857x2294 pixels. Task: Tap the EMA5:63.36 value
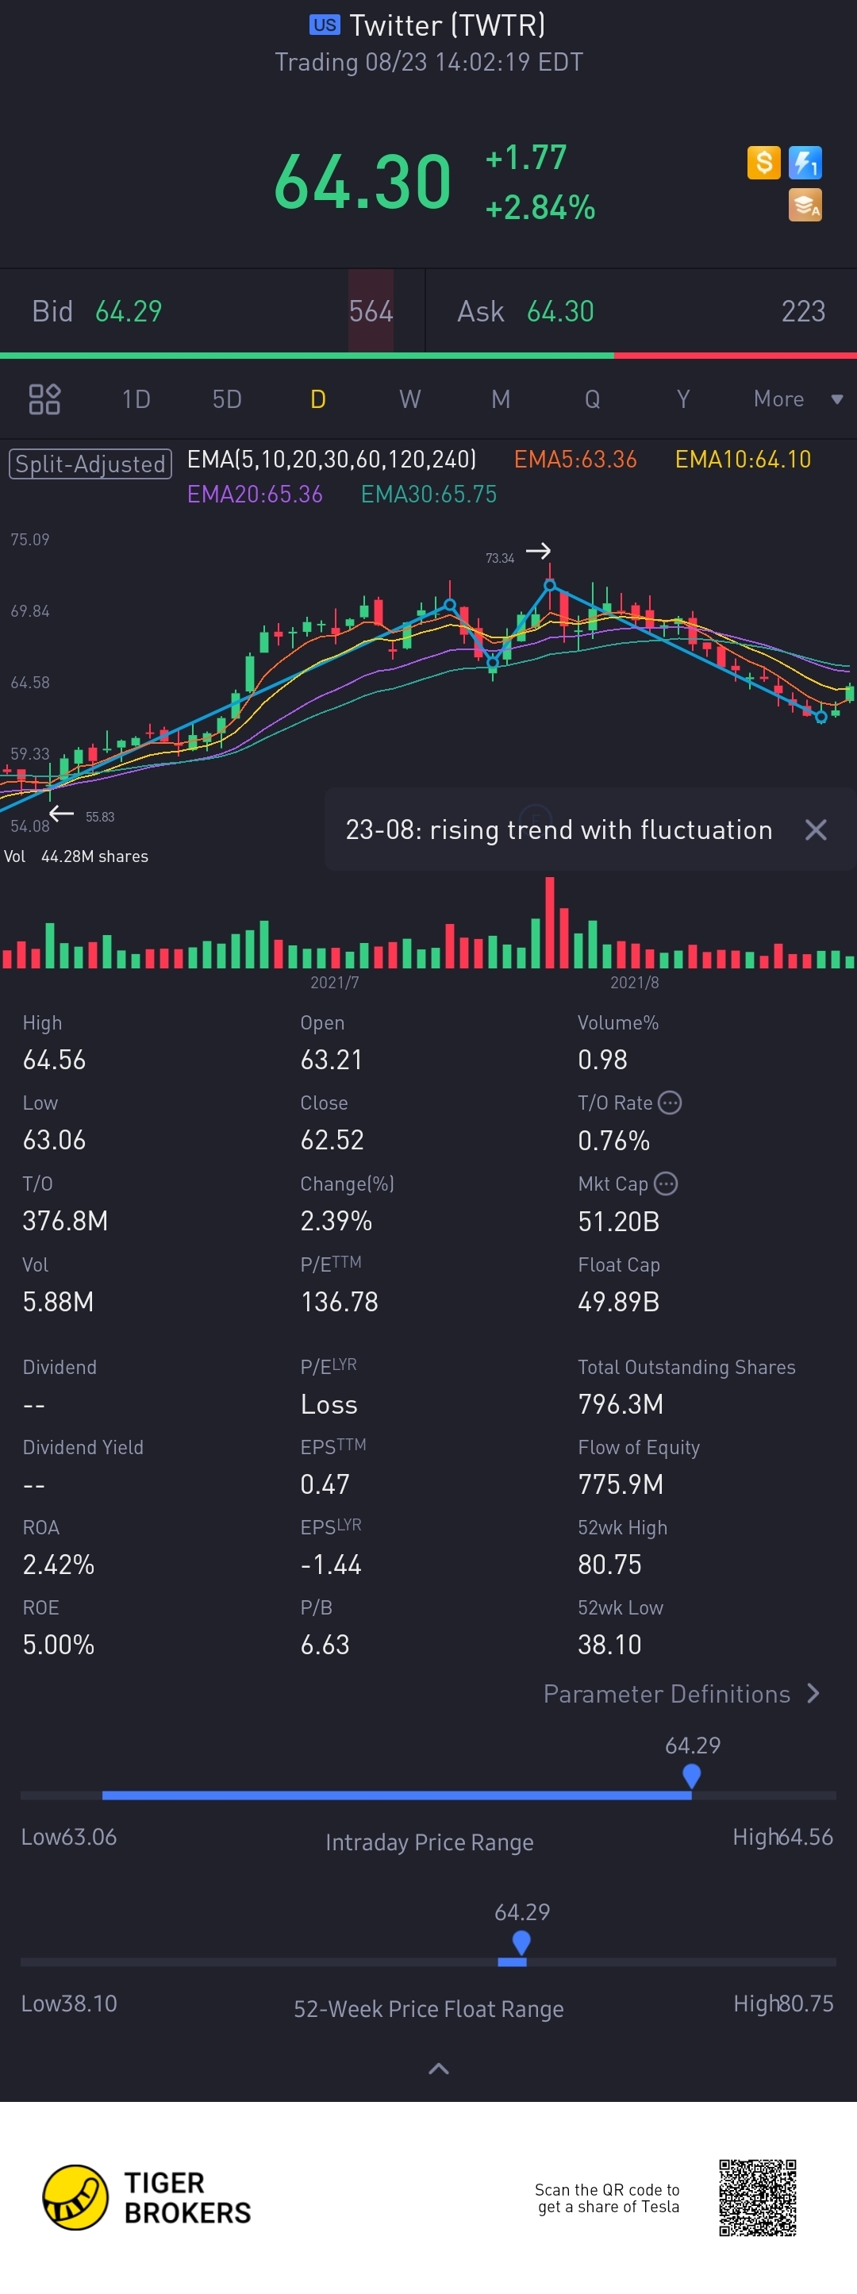575,460
